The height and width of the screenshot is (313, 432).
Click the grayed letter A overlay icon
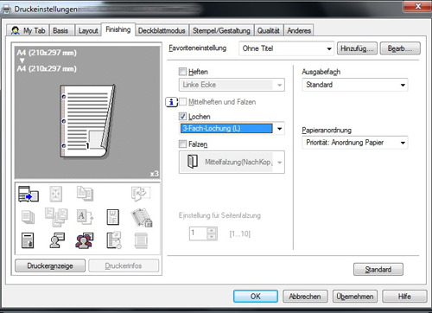[85, 217]
